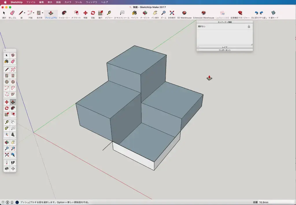Viewport: 296px width, 205px height.
Task: Undo with the blue left arrow
Action: [256, 13]
